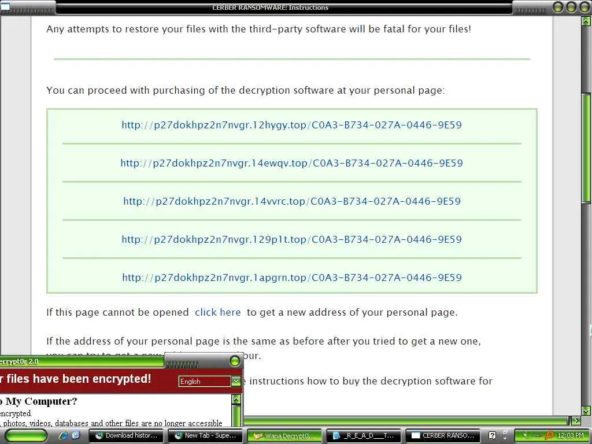Screen dimensions: 592x444
Task: Open the 14vvrc.top personal page link
Action: tap(292, 201)
